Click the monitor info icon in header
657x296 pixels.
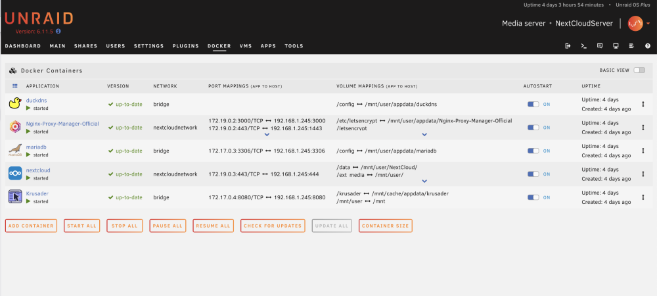tap(616, 45)
